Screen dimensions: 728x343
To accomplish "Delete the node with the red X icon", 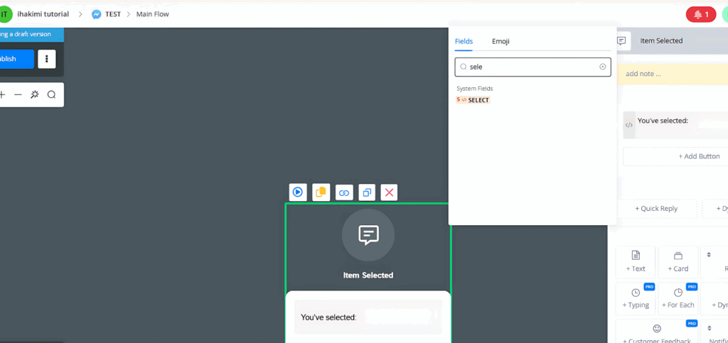I will (389, 192).
